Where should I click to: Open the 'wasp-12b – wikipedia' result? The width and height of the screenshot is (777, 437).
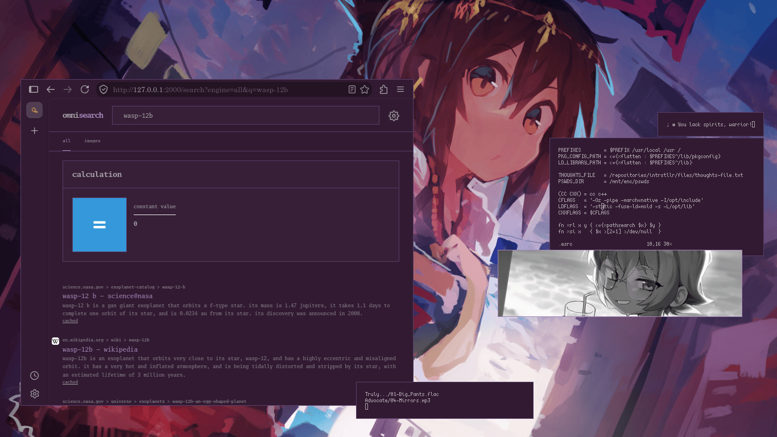point(100,349)
